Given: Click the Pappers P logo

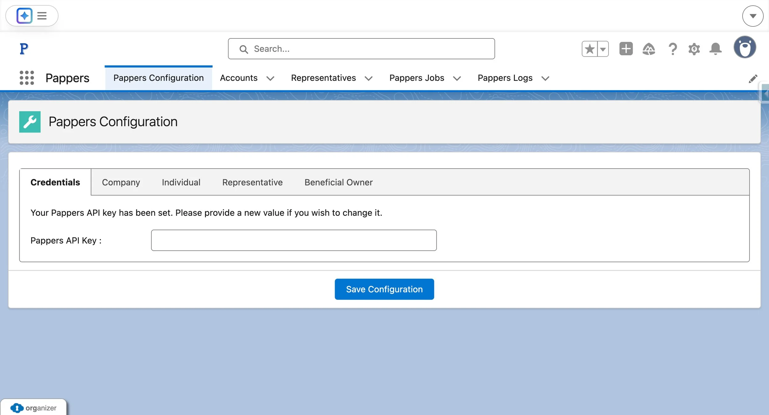Looking at the screenshot, I should (24, 49).
